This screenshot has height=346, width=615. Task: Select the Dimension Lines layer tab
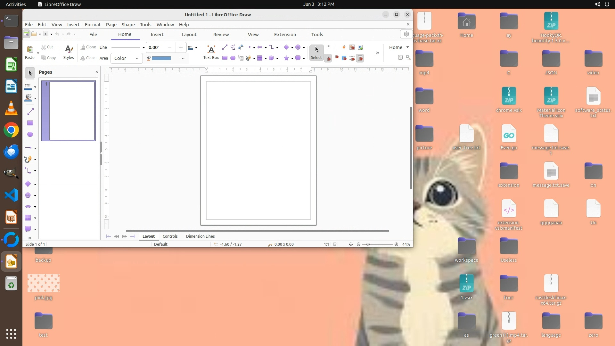[x=200, y=236]
